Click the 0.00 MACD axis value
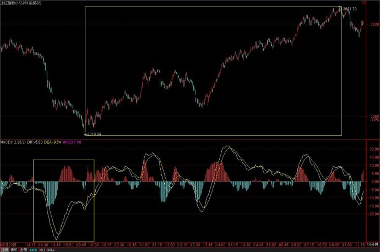 coord(375,182)
